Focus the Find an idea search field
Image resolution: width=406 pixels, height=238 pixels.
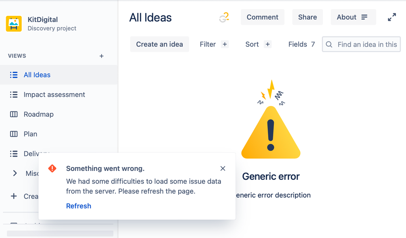coord(362,44)
